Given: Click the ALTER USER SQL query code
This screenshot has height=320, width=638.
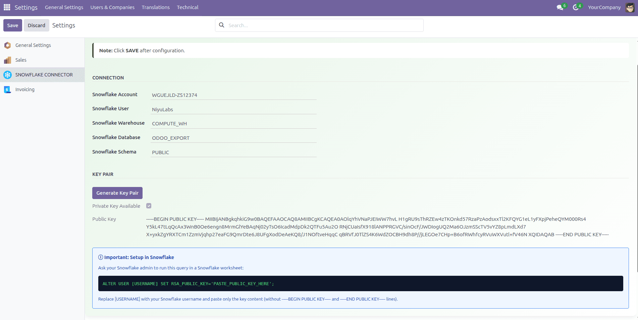Looking at the screenshot, I should (x=188, y=284).
